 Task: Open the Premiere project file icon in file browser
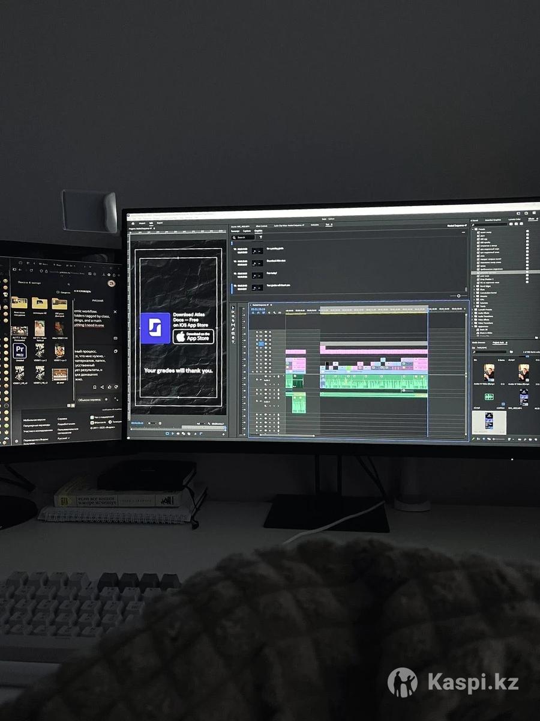[19, 350]
